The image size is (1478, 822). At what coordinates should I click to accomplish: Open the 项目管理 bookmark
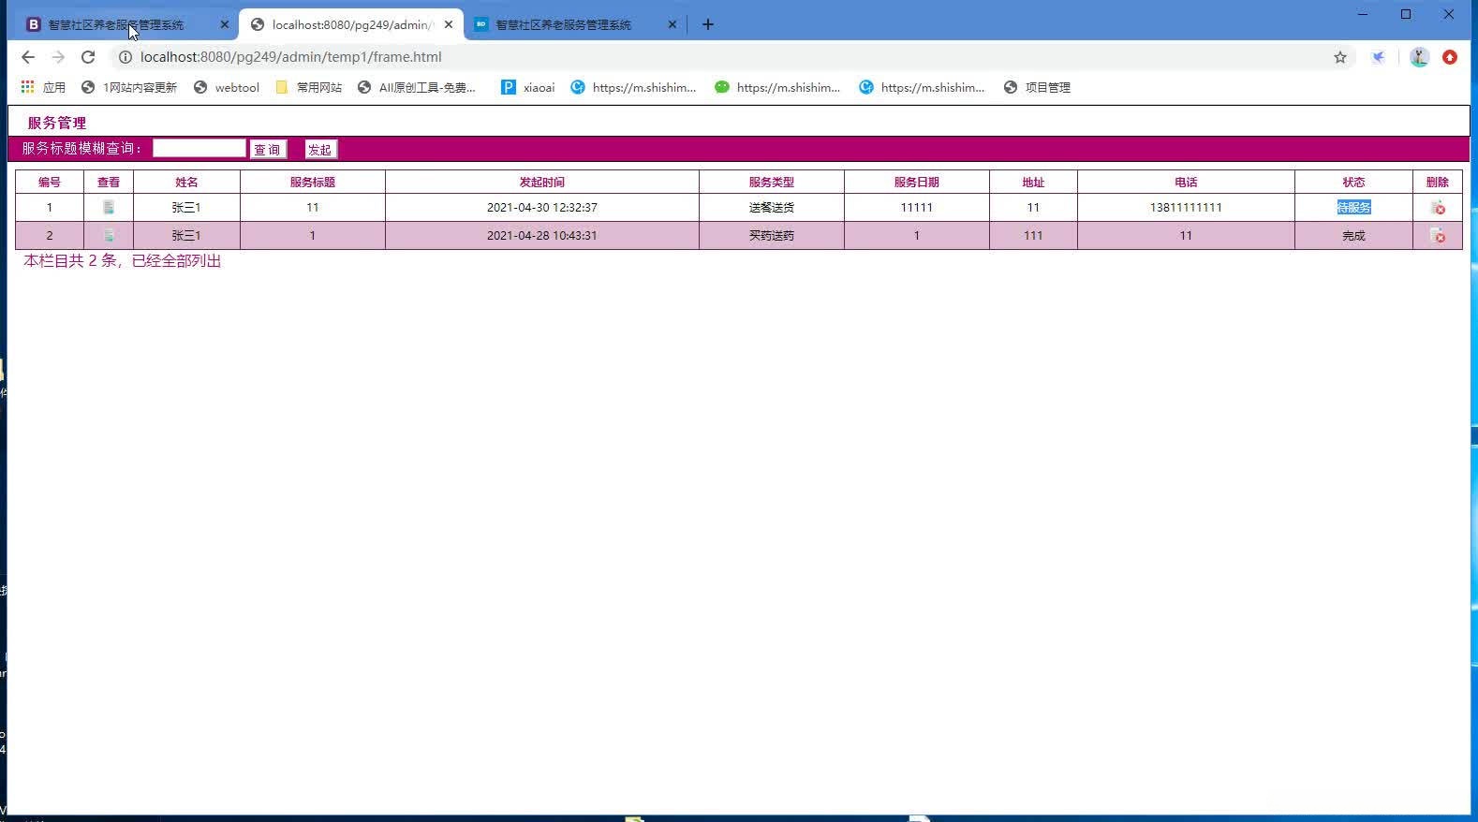point(1037,87)
